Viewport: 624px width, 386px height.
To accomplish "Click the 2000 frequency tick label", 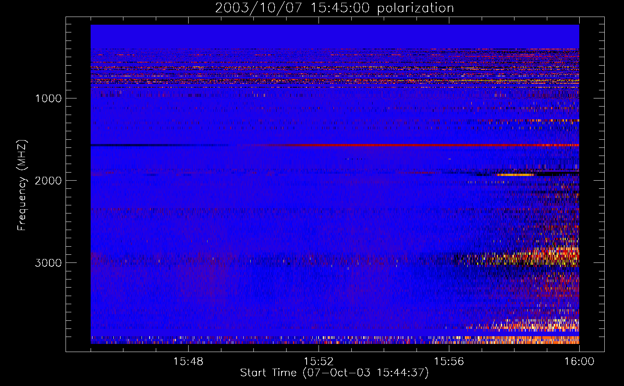I will [x=48, y=181].
